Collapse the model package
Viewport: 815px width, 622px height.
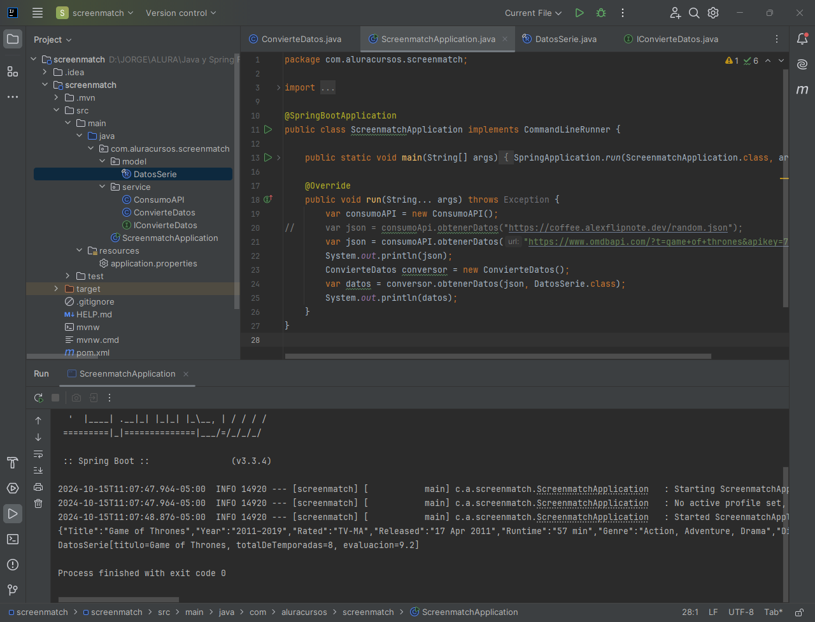(x=103, y=161)
